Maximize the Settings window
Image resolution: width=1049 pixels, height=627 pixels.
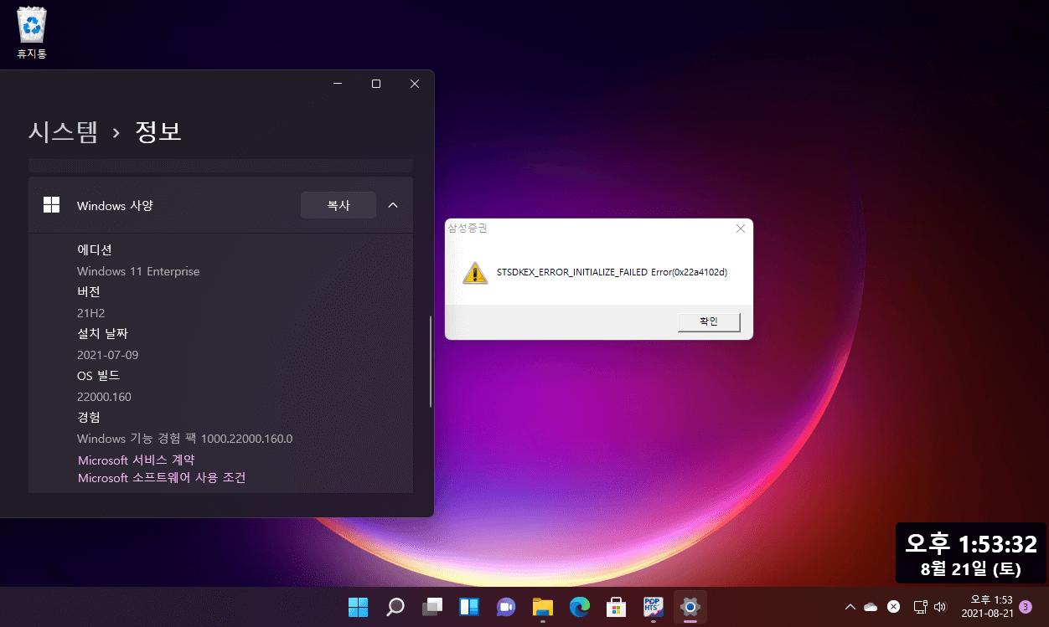[x=376, y=84]
